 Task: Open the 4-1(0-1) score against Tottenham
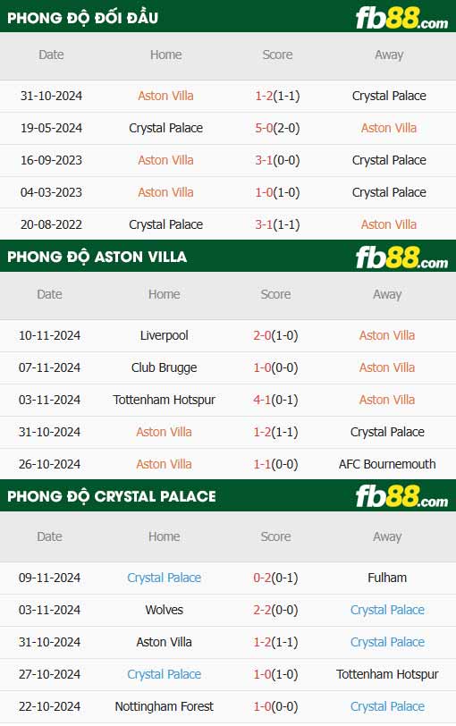276,400
